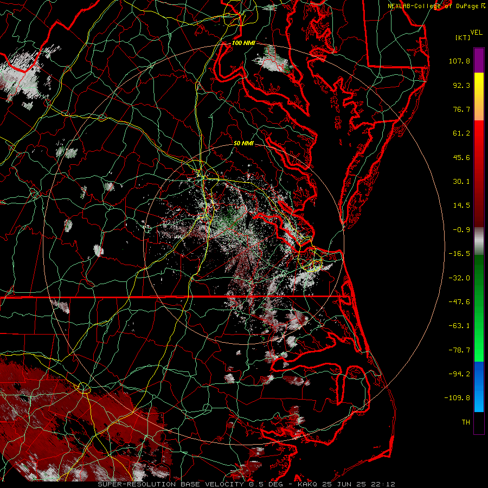Click the 100 NMI range ring label
Screen dimensions: 488x488
pyautogui.click(x=243, y=43)
